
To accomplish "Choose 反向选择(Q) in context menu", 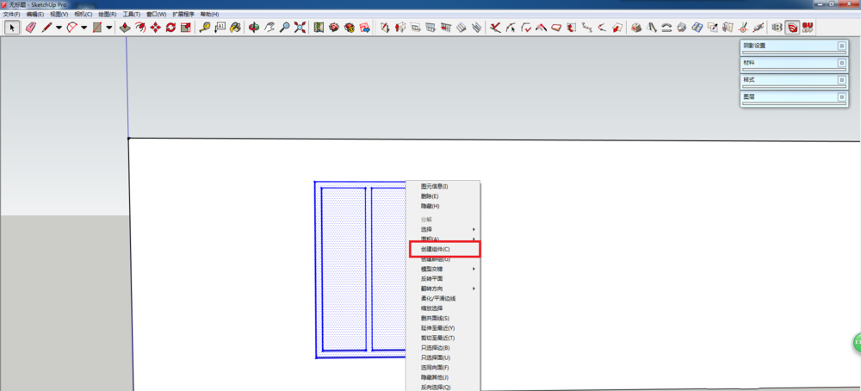I will click(x=443, y=388).
